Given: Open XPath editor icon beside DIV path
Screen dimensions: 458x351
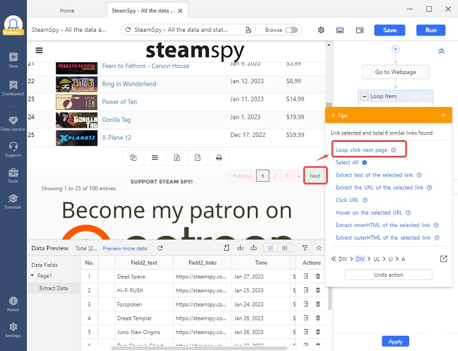Looking at the screenshot, I should [x=443, y=259].
